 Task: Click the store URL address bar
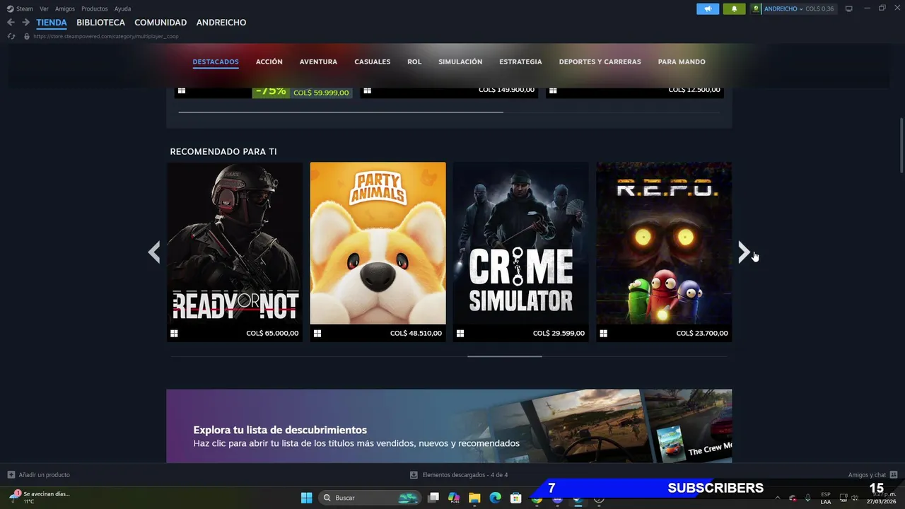106,36
